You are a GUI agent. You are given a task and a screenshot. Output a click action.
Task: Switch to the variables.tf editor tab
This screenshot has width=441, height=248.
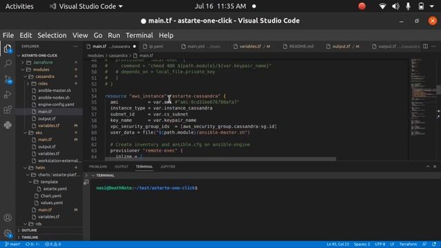coord(252,46)
